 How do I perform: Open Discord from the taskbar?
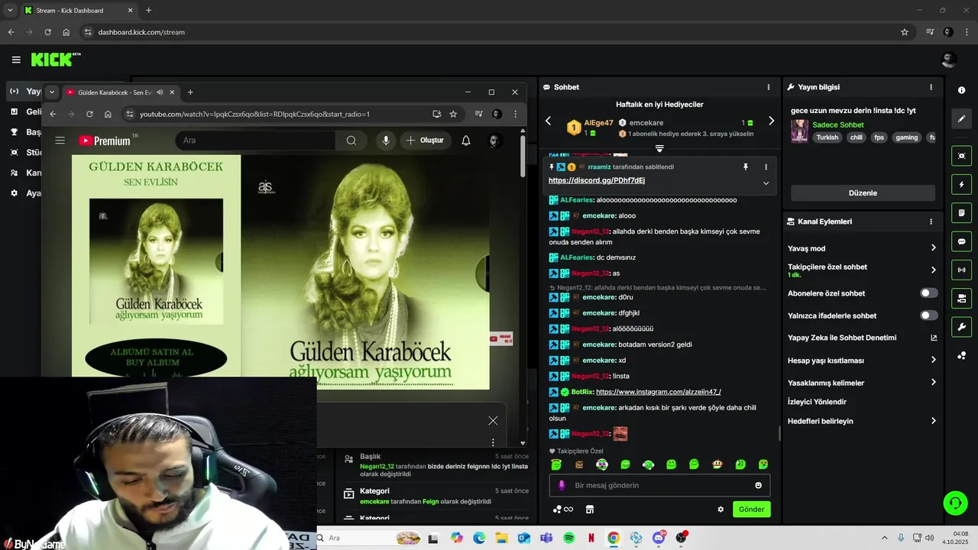click(659, 538)
